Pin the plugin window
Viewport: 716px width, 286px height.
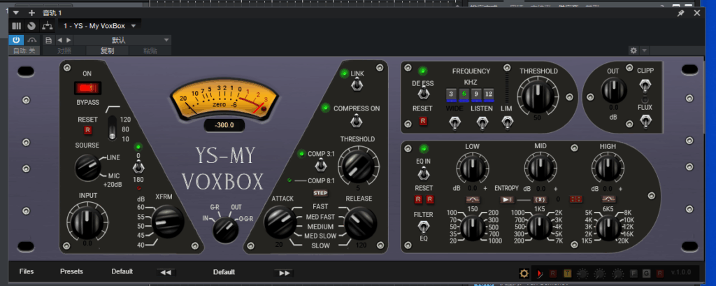tap(681, 13)
